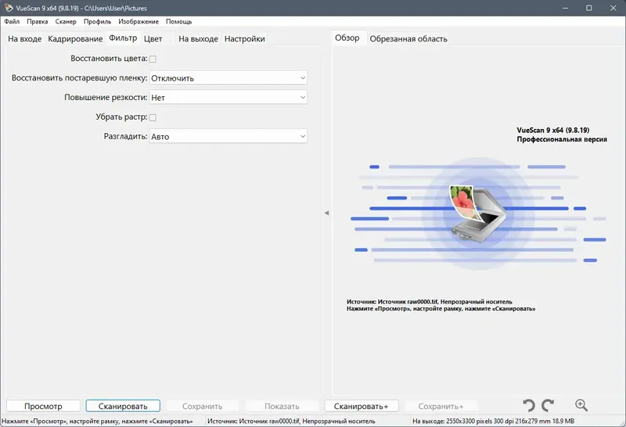Open the «Правка» menu

coord(38,22)
